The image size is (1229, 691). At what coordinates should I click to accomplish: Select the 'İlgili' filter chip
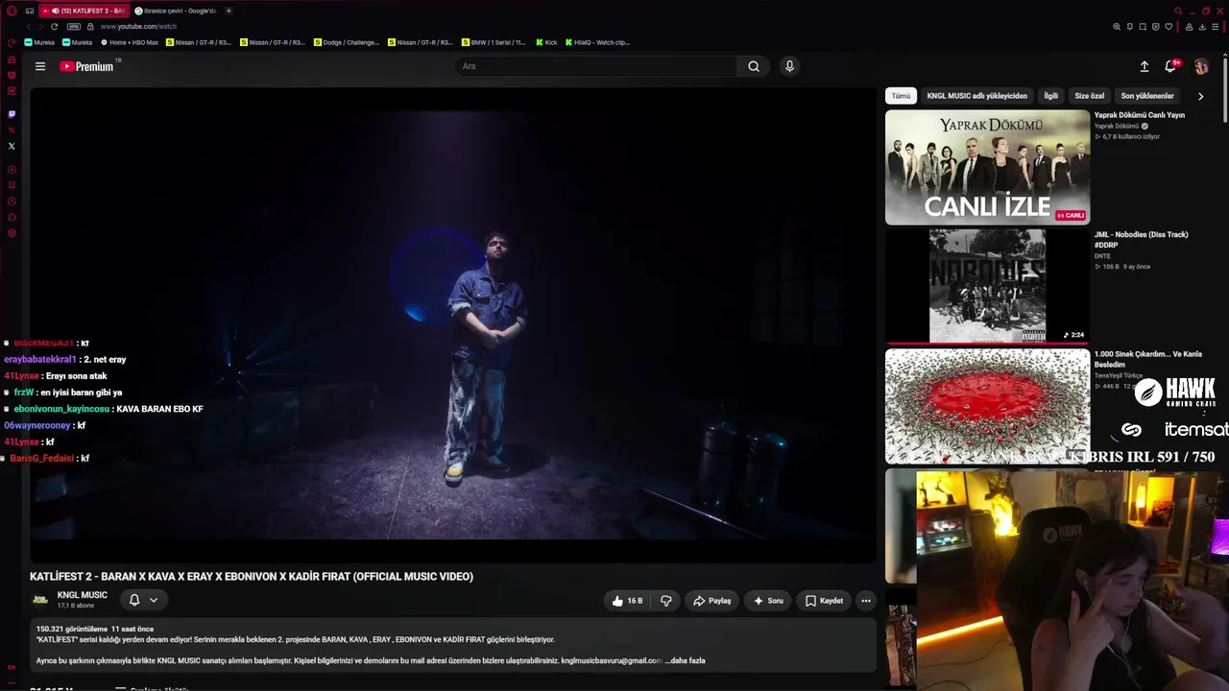1051,96
